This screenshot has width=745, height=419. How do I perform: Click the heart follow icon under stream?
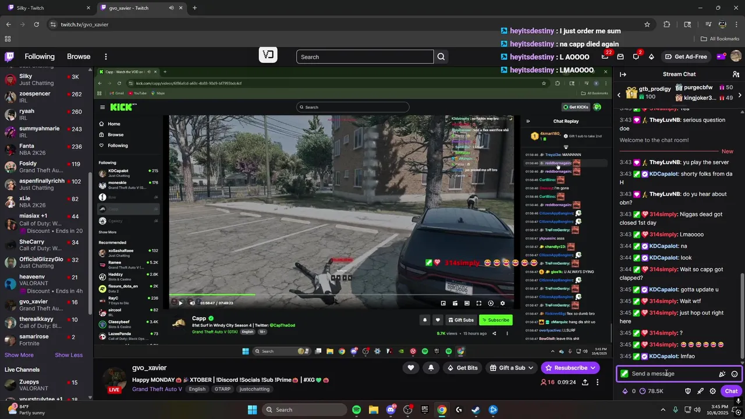point(411,368)
